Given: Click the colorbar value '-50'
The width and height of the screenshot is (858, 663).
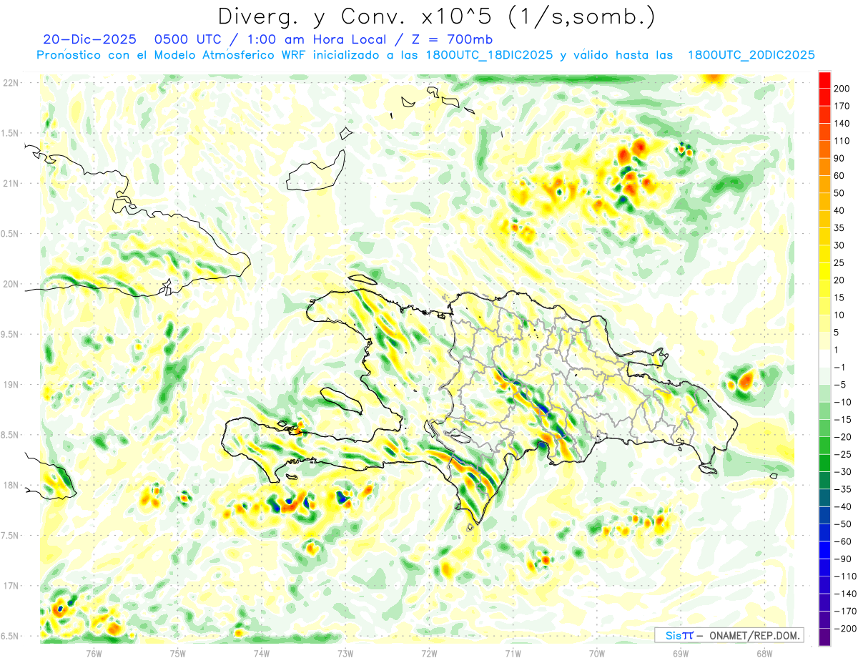Looking at the screenshot, I should [844, 524].
